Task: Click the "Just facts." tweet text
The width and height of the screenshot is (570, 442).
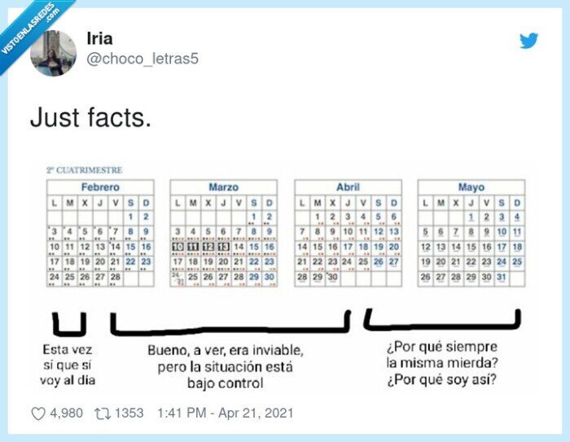Action: [x=90, y=118]
